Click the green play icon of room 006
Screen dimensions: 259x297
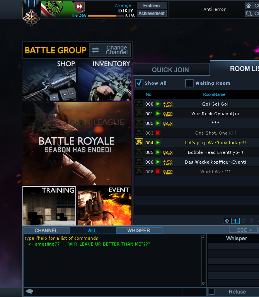click(x=157, y=162)
